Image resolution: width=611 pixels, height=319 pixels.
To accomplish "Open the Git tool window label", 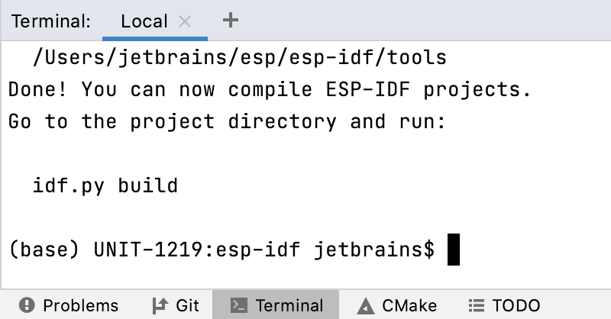I will point(187,305).
